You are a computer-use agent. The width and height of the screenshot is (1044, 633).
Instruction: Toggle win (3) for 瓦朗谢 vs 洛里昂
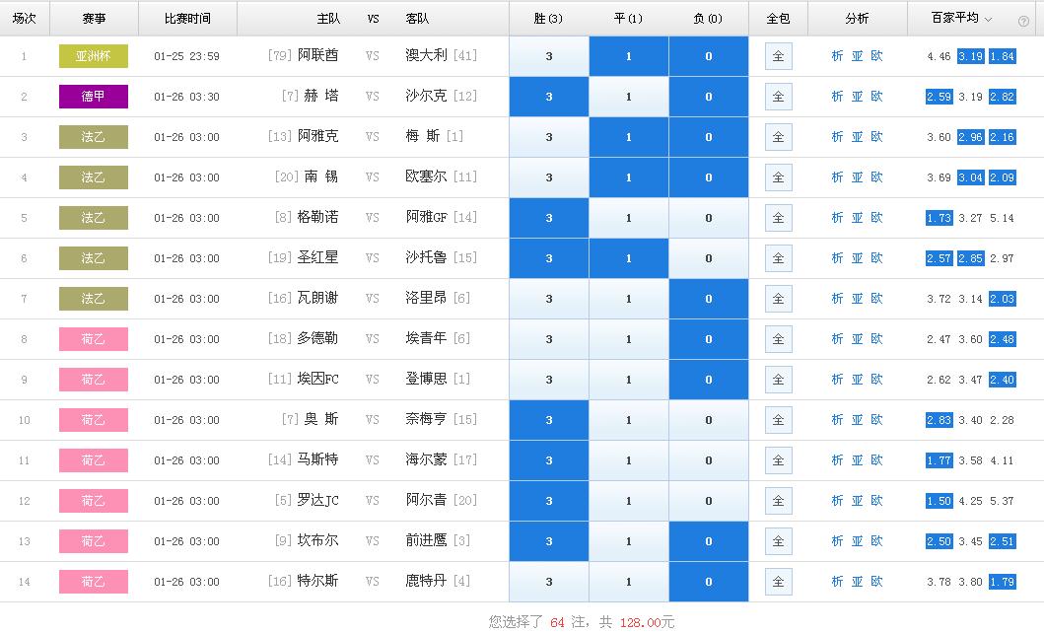549,299
